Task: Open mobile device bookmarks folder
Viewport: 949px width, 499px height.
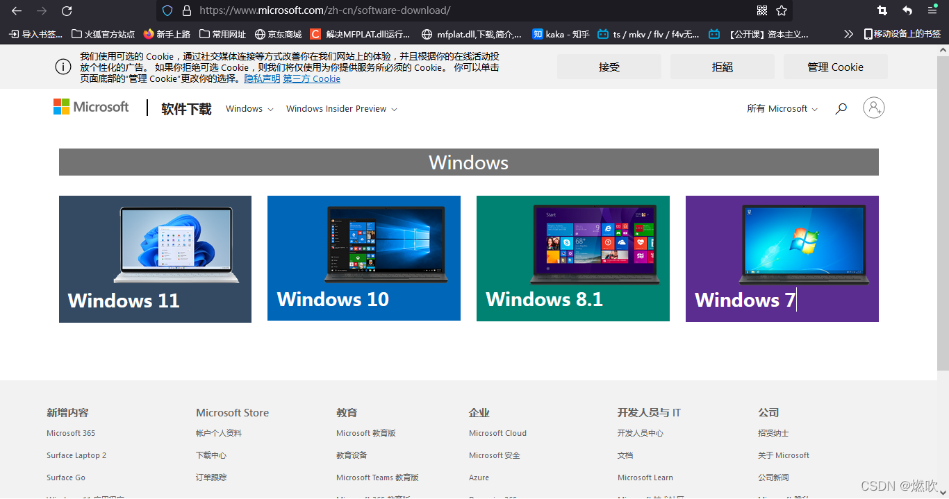Action: click(902, 33)
